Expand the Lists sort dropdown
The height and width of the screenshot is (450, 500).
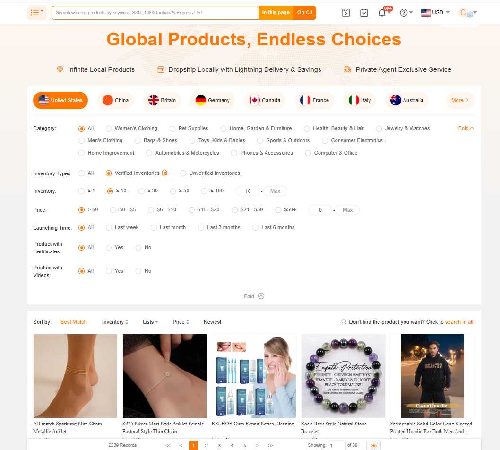coord(150,322)
